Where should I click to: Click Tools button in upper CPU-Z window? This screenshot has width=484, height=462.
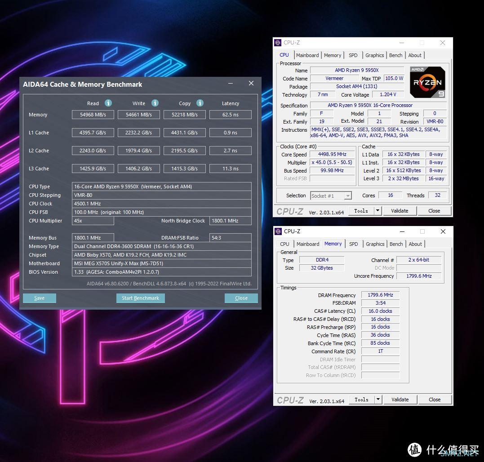(x=361, y=211)
